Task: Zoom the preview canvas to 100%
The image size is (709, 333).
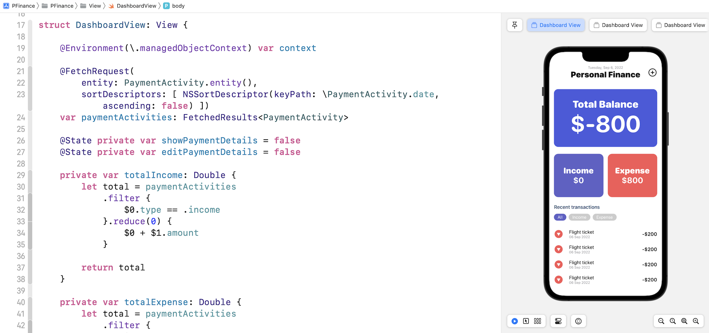Action: (x=673, y=321)
